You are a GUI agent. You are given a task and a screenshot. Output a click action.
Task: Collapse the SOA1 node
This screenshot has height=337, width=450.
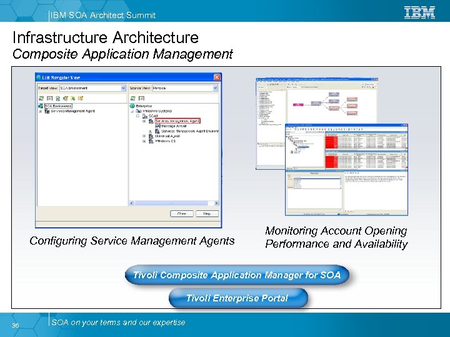[x=138, y=116]
